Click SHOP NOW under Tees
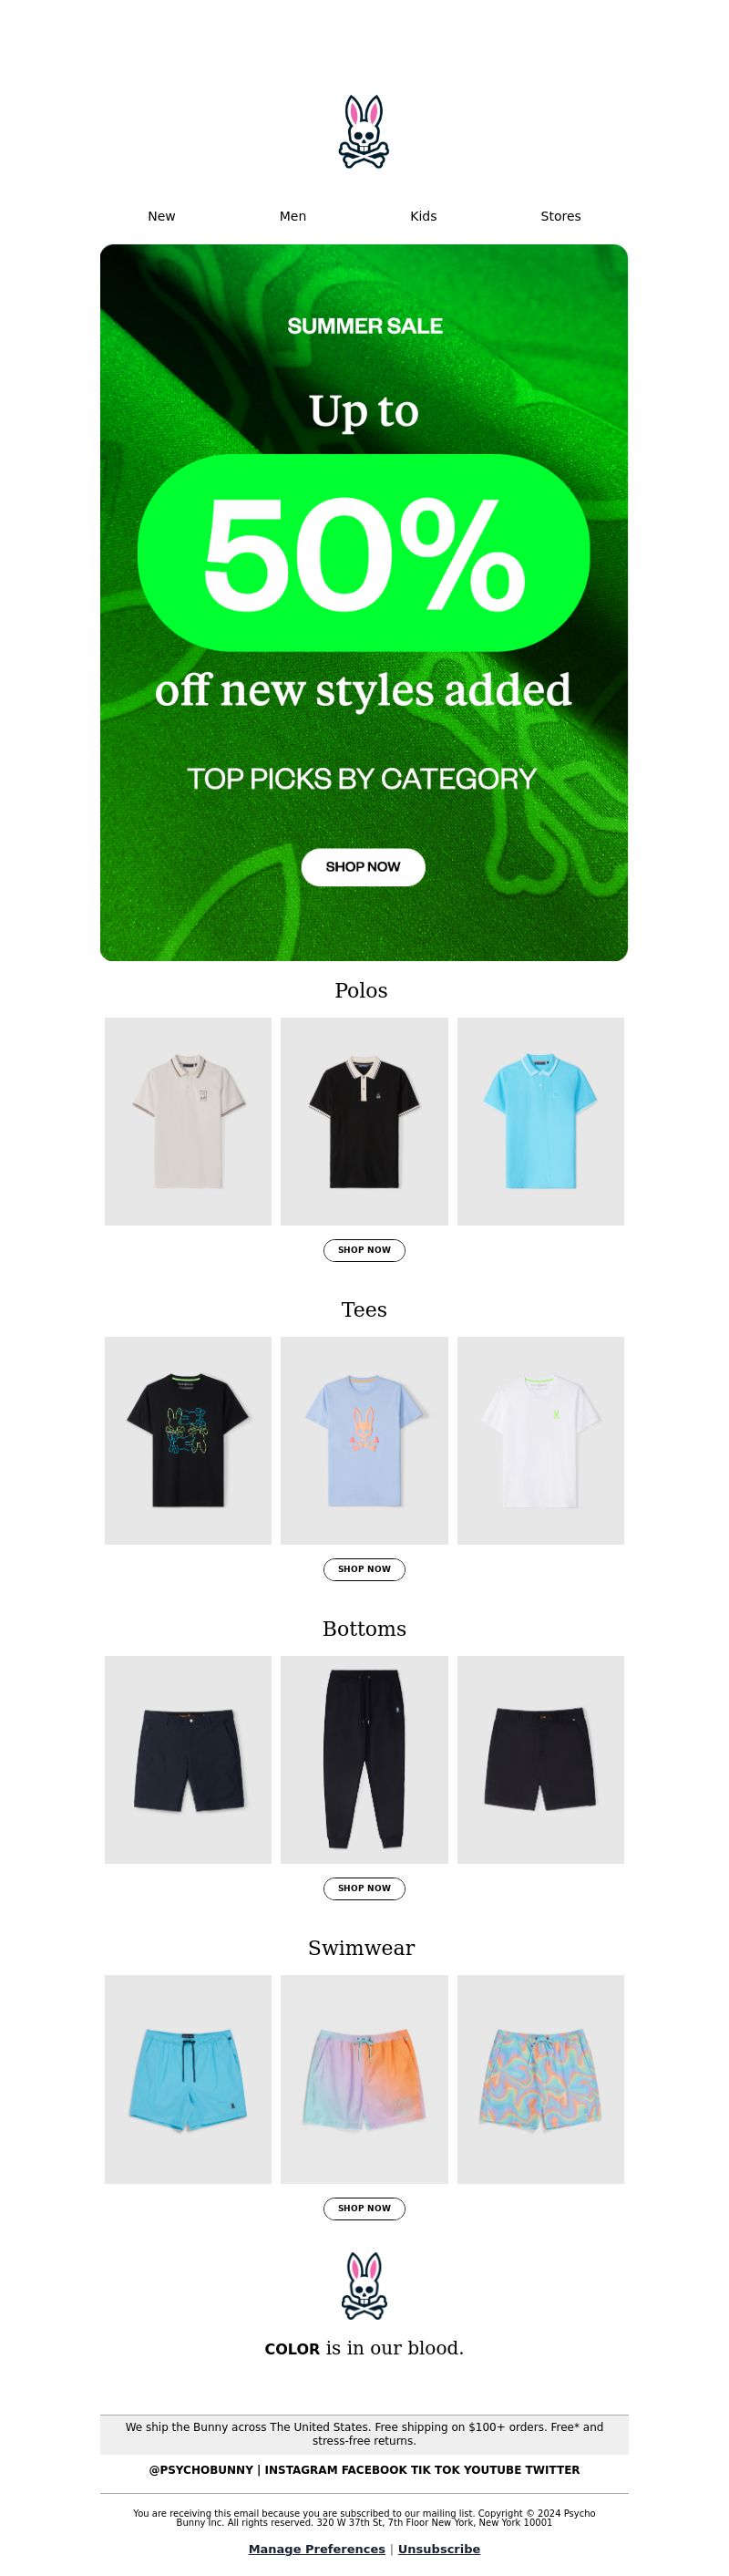729x2576 pixels. [x=364, y=1569]
